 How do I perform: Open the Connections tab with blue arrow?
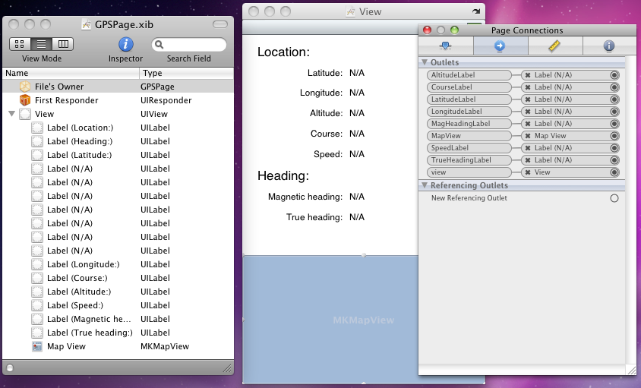point(500,46)
